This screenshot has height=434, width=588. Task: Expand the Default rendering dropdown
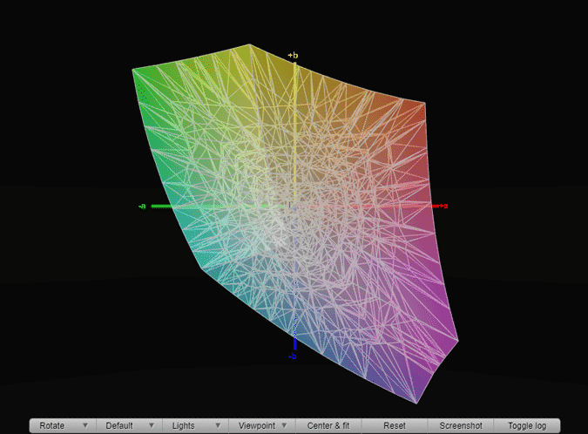click(128, 425)
